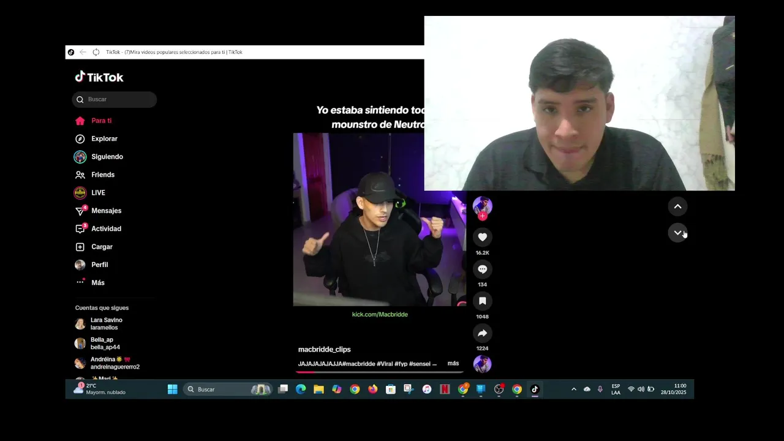Open creator avatar above like button
The width and height of the screenshot is (784, 441).
tap(483, 205)
